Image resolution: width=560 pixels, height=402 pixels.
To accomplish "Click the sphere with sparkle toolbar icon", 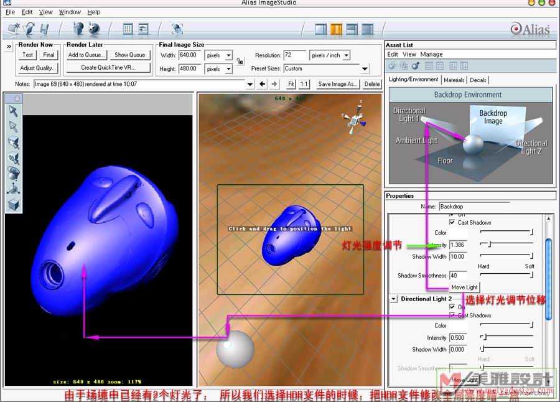I will [x=95, y=29].
